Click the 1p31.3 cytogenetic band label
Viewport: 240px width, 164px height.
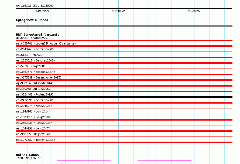(x=21, y=23)
